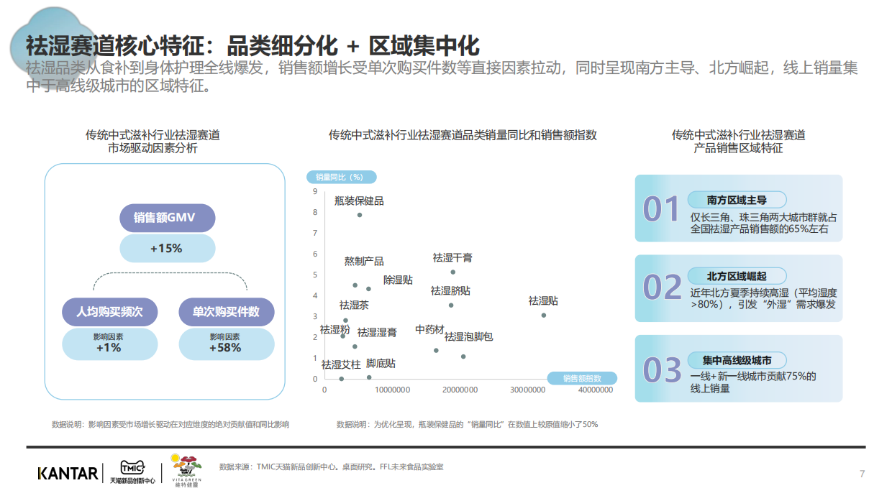The image size is (892, 501).
Task: Click the large 02 number
Action: click(662, 287)
